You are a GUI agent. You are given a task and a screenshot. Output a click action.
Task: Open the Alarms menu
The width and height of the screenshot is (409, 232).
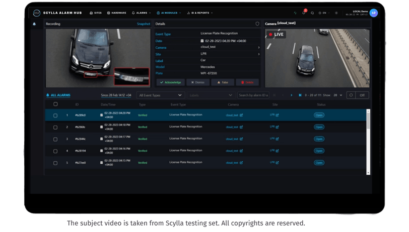click(x=141, y=13)
